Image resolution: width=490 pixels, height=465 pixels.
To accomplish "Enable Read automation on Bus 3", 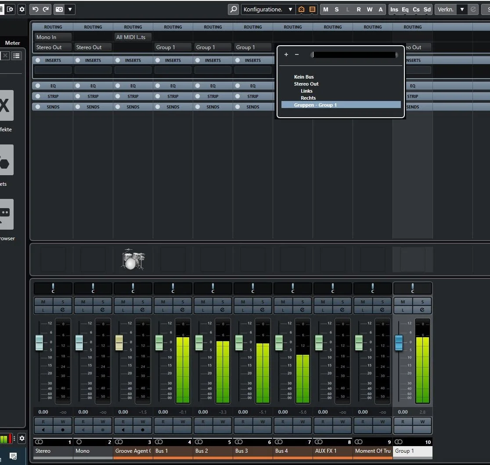I will click(243, 422).
